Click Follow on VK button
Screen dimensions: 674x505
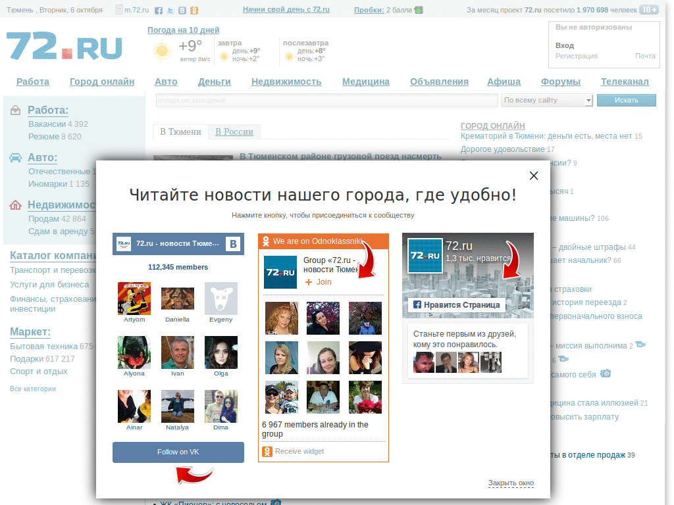pos(178,452)
